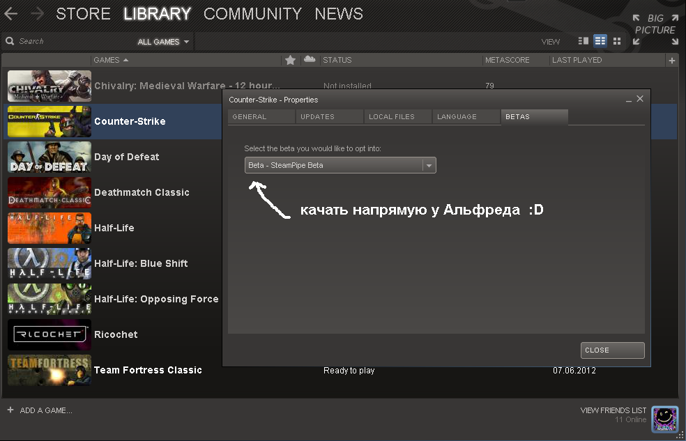Screen dimensions: 686x441
Task: Sort by STATUS column header
Action: pyautogui.click(x=337, y=60)
